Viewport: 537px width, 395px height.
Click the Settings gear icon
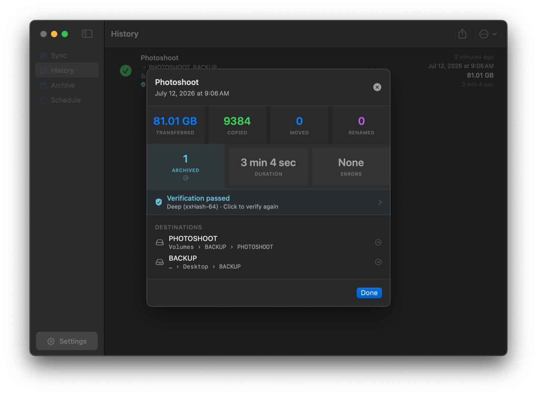pyautogui.click(x=51, y=341)
